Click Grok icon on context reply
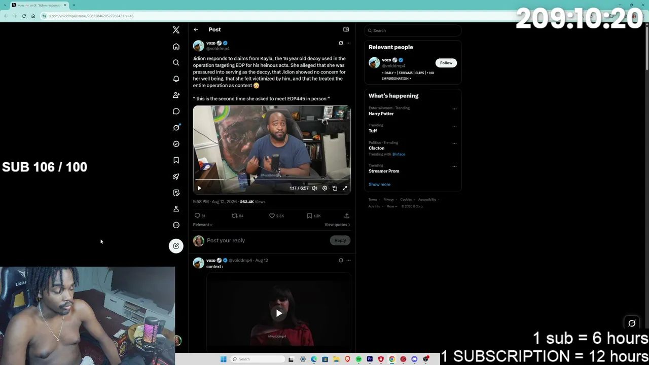 341,260
